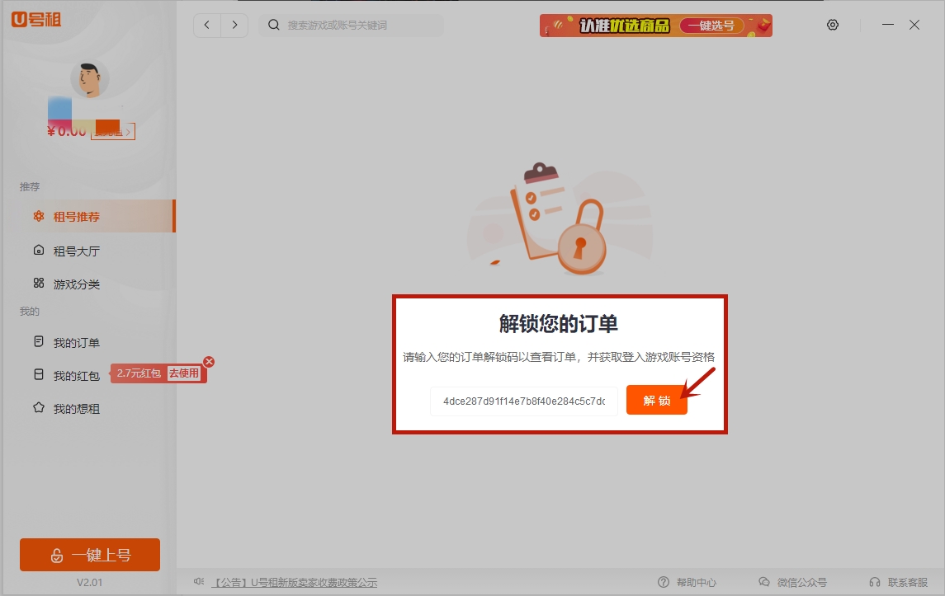Click the unlock code input field
The height and width of the screenshot is (596, 945).
524,400
